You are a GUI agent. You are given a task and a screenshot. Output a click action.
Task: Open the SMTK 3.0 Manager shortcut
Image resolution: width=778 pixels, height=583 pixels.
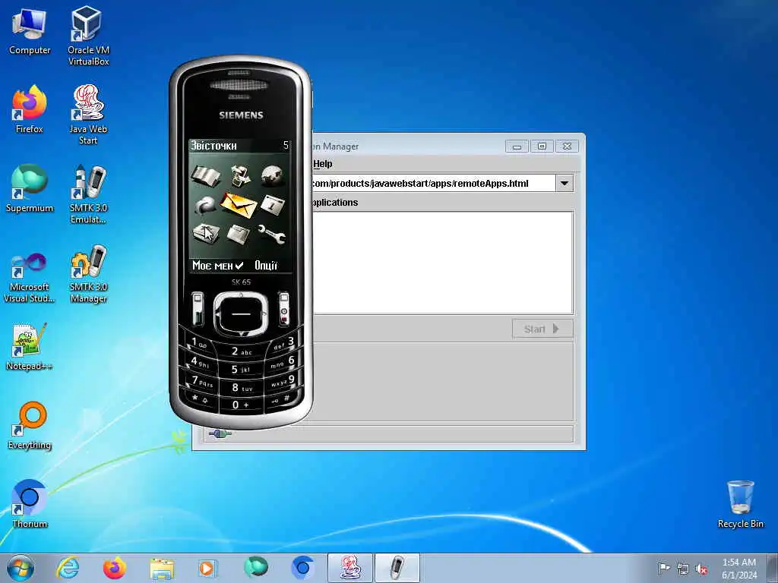(x=88, y=273)
